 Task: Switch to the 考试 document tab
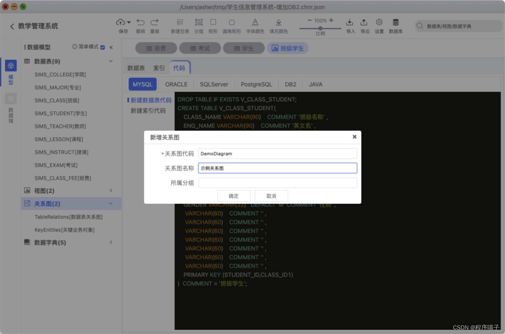(200, 48)
